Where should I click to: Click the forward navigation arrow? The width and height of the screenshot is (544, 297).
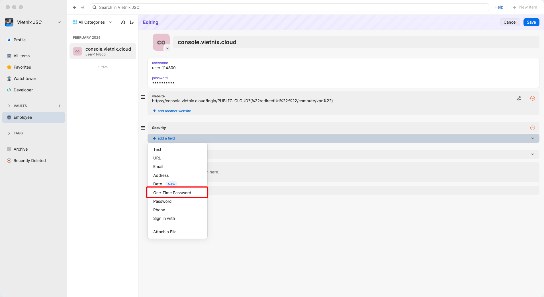[x=83, y=7]
